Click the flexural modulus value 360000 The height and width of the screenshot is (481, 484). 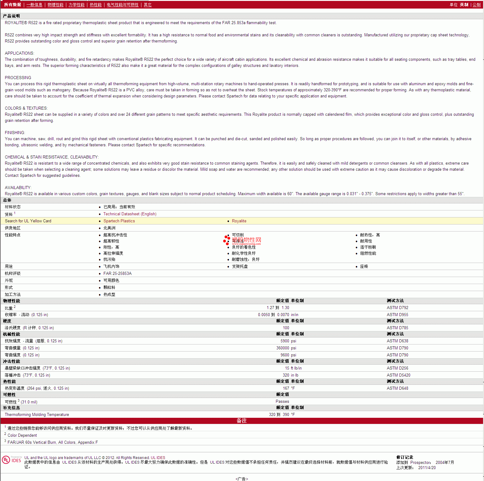[x=283, y=348]
